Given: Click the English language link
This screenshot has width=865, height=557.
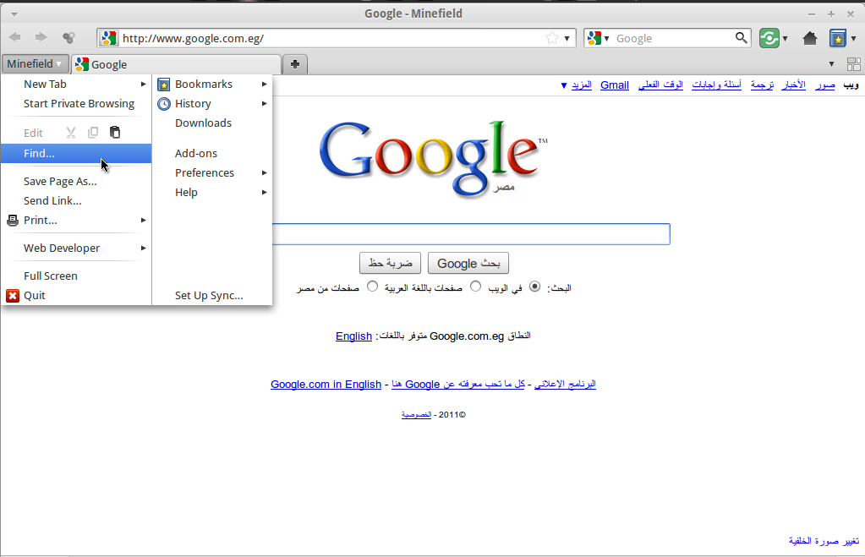Looking at the screenshot, I should point(353,336).
